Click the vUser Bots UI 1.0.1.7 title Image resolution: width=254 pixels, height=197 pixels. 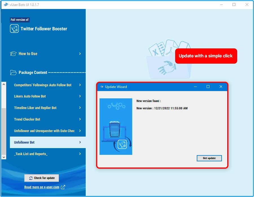(24, 5)
